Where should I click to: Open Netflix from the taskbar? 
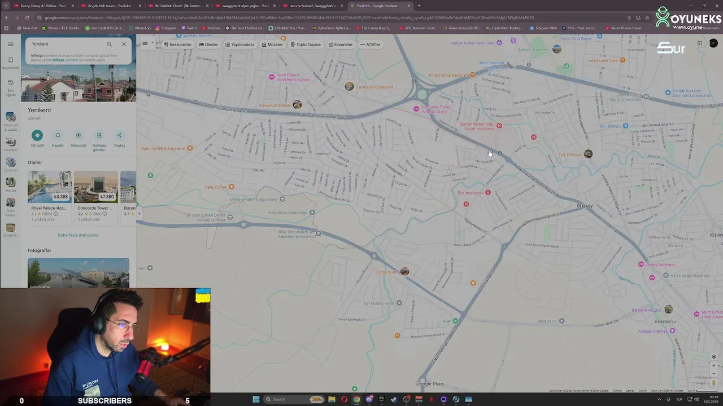point(431,399)
